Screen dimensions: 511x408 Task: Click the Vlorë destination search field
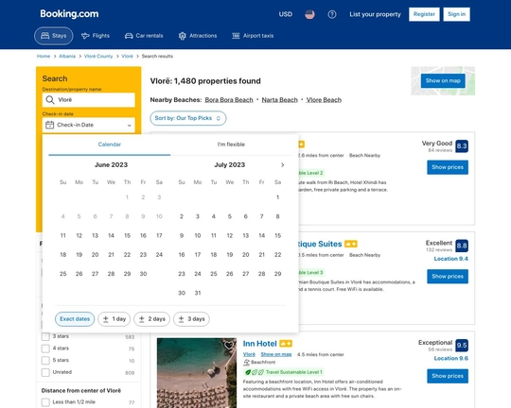[x=89, y=100]
